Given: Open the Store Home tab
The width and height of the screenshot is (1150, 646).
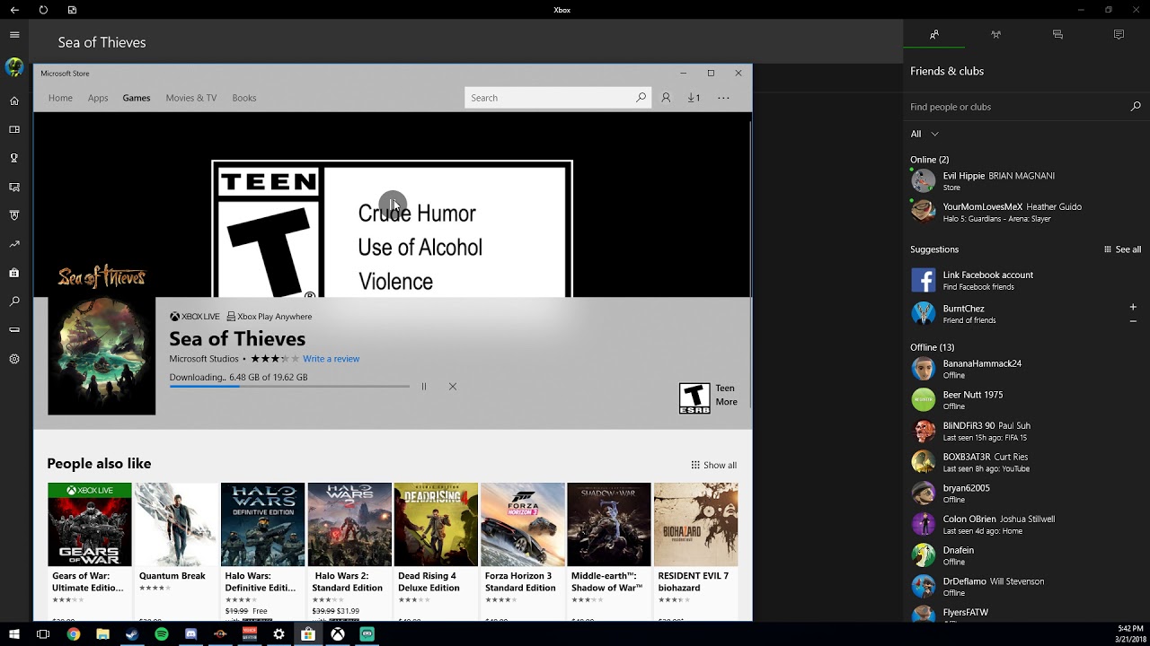Looking at the screenshot, I should point(60,98).
